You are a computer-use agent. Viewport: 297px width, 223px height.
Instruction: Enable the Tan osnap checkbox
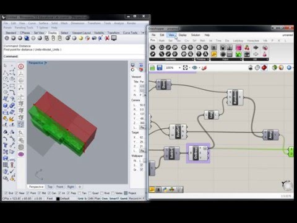pyautogui.click(x=79, y=193)
